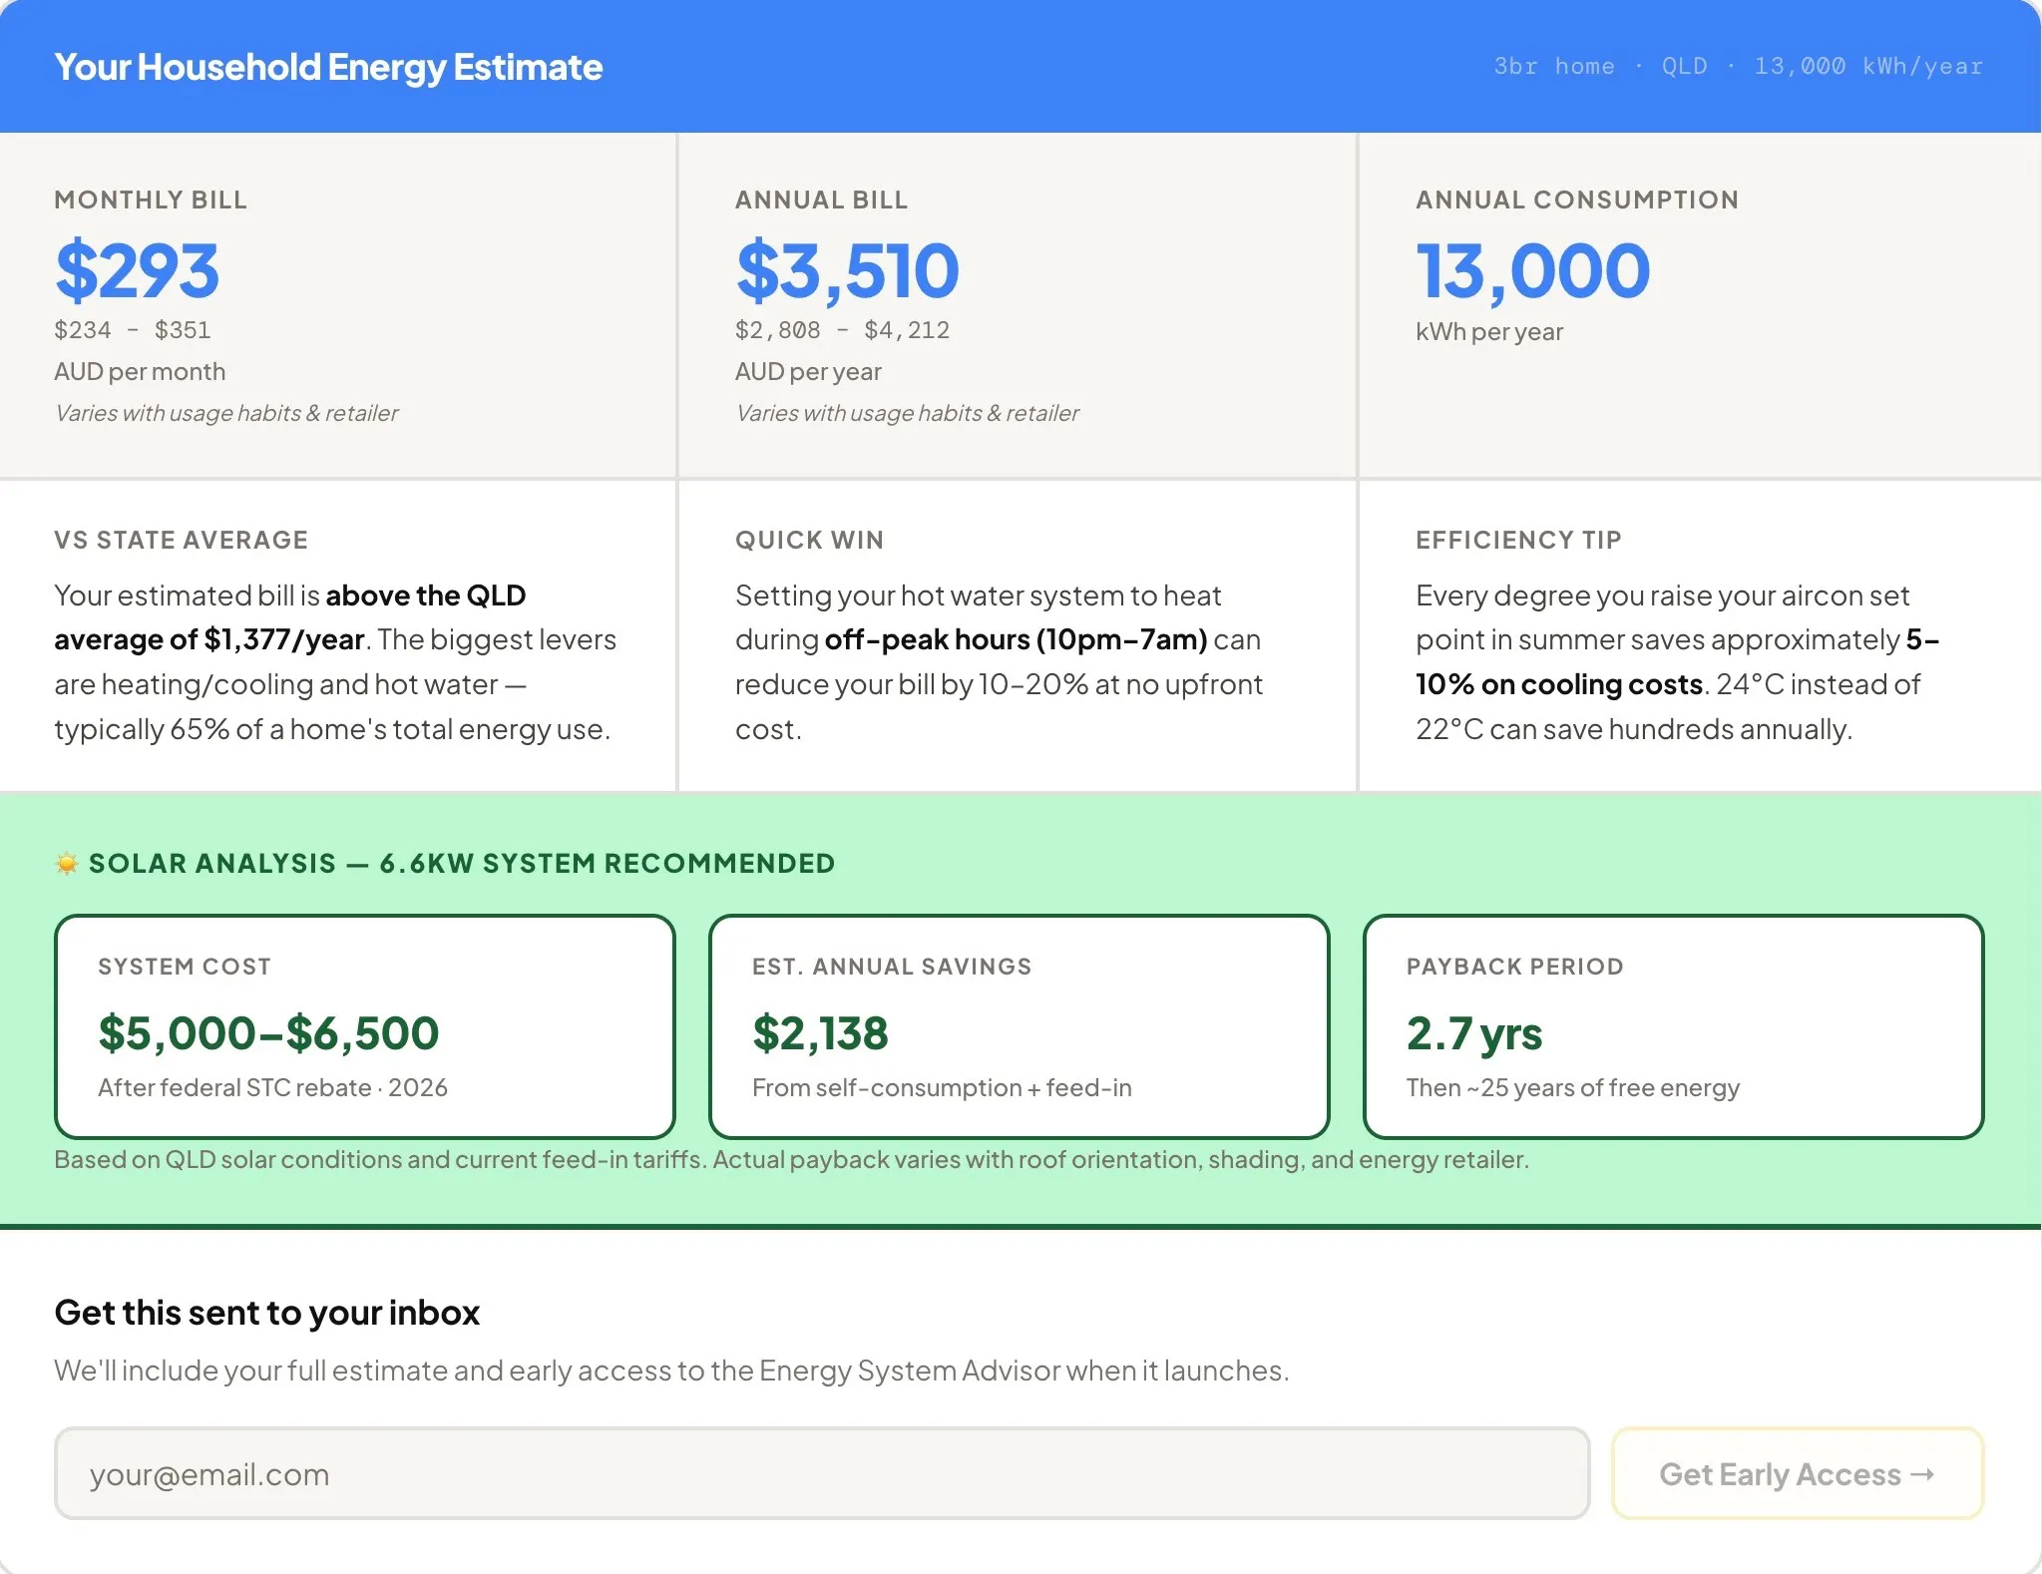Viewport: 2042px width, 1574px height.
Task: Click the VS STATE AVERAGE heading
Action: point(181,540)
